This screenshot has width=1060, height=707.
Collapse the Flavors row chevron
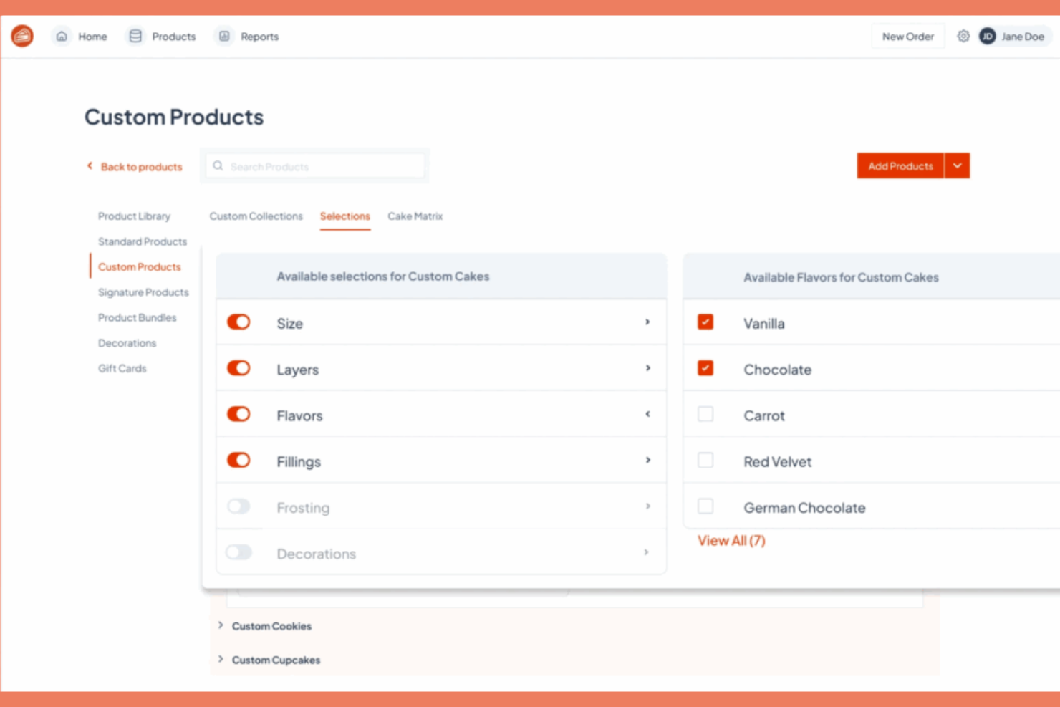pyautogui.click(x=647, y=414)
